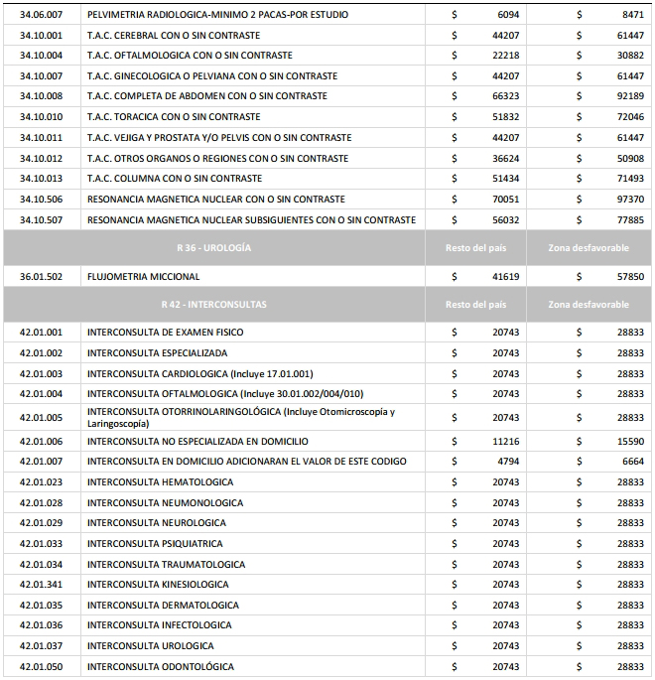Click value 11216 for domicilio interconsulta
This screenshot has width=655, height=680.
pyautogui.click(x=505, y=441)
